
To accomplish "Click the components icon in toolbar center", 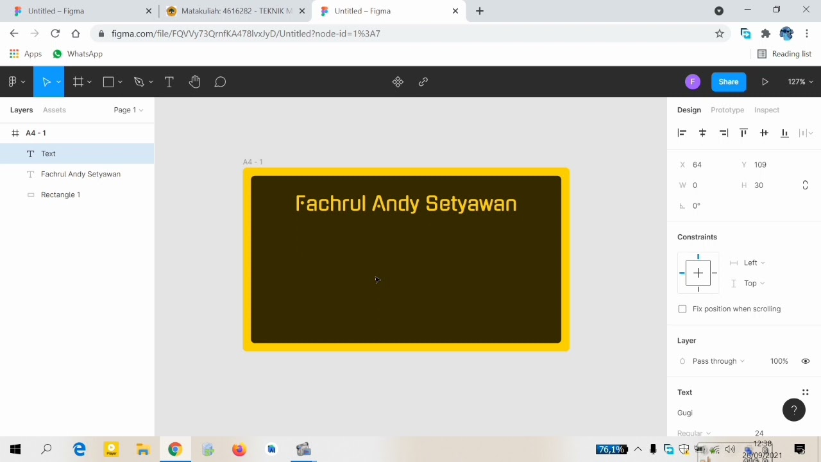I will (398, 81).
